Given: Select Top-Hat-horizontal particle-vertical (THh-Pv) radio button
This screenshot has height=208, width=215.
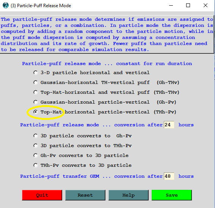Looking at the screenshot, I should click(x=36, y=112).
